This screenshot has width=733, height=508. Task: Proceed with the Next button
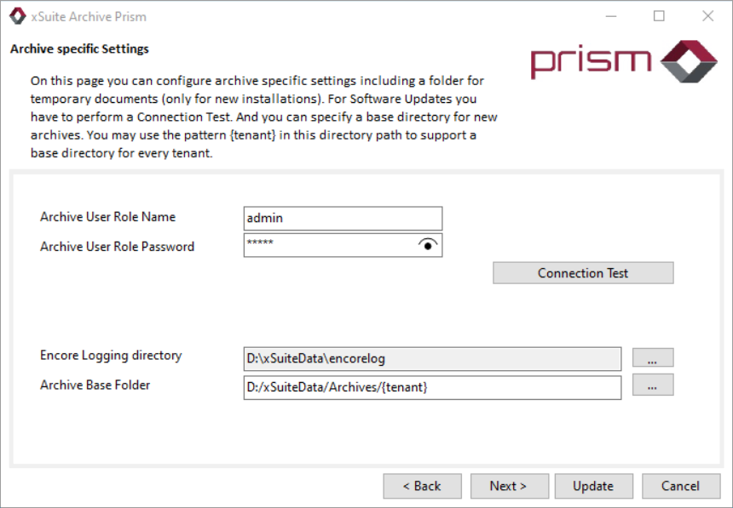pos(508,486)
